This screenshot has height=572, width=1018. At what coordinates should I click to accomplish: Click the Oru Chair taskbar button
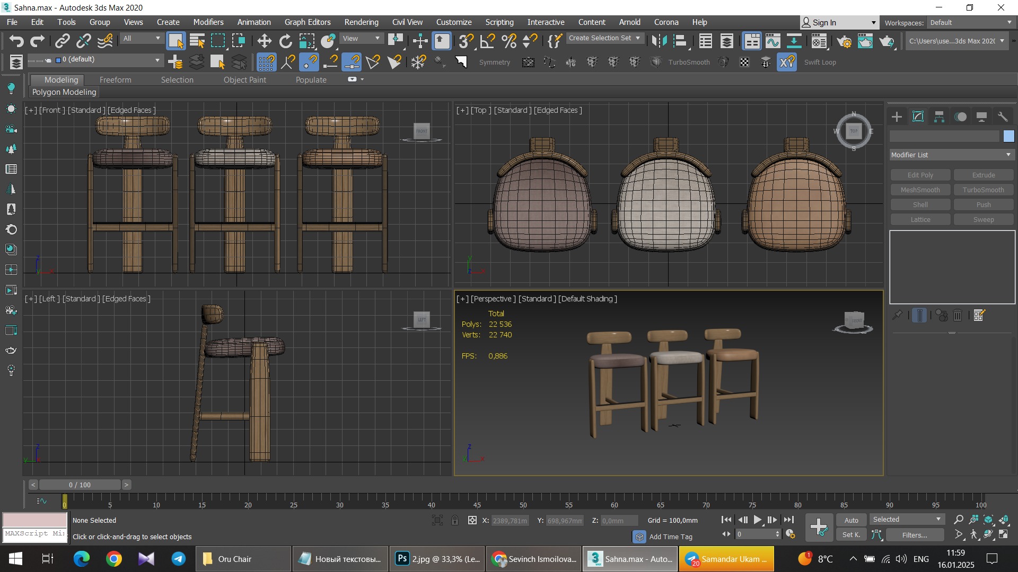click(x=243, y=559)
